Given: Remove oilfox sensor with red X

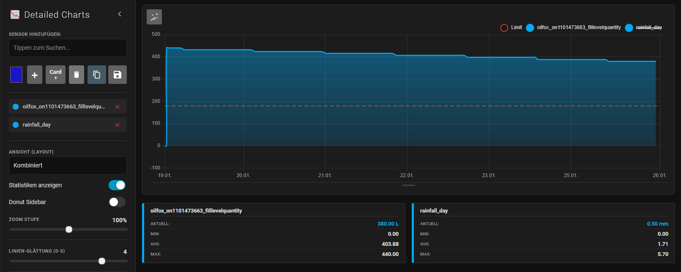Looking at the screenshot, I should 118,107.
